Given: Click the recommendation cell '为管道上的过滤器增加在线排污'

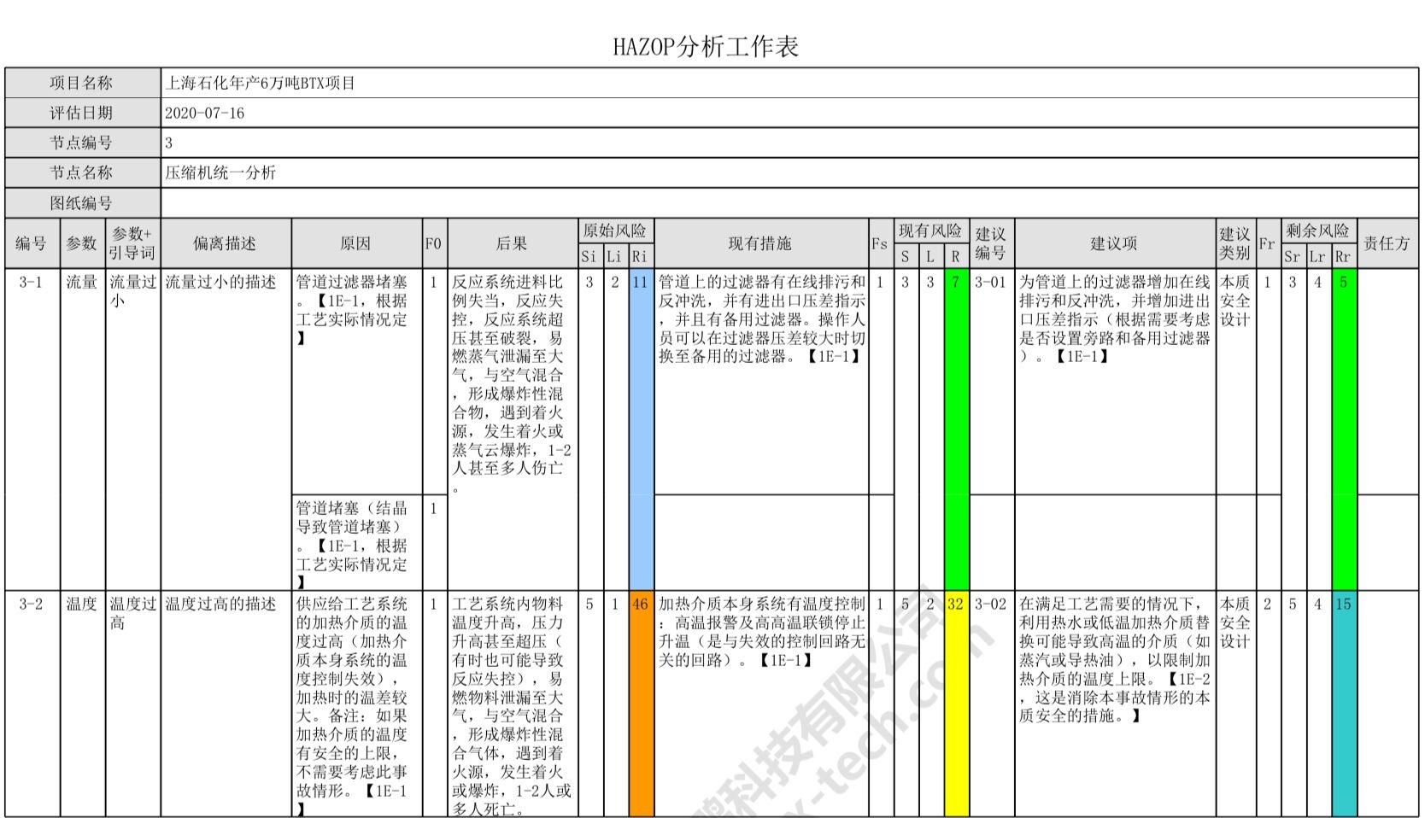Looking at the screenshot, I should pos(1115,382).
